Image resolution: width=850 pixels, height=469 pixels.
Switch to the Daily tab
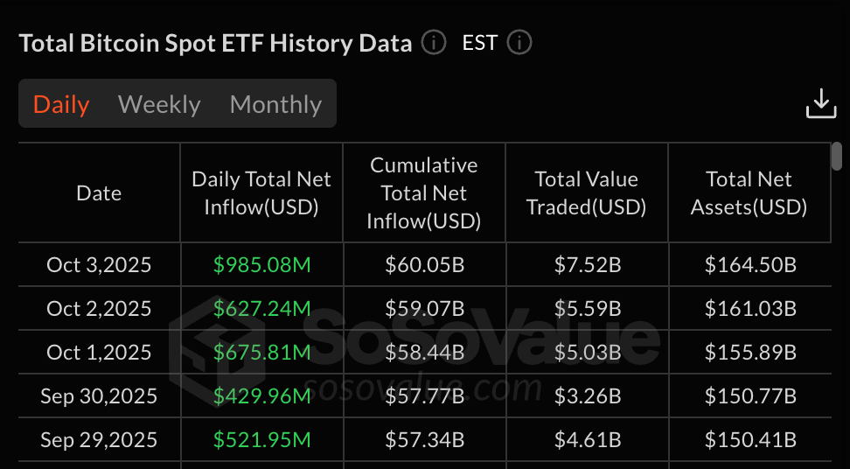click(61, 105)
